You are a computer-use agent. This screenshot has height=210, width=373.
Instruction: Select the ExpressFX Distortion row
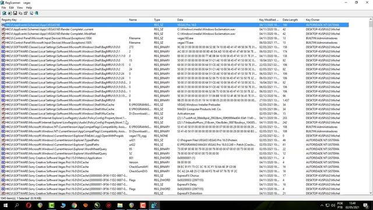point(175,193)
